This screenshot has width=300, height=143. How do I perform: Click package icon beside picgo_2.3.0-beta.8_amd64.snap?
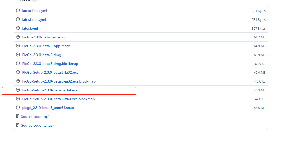(18, 108)
